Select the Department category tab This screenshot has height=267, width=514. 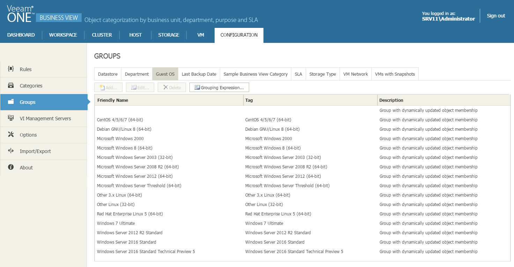[137, 74]
